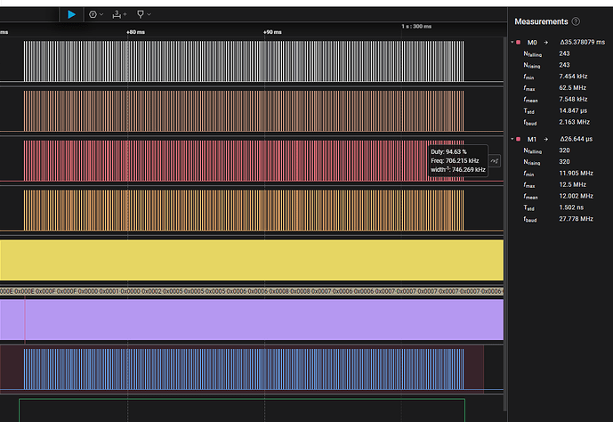Collapse the M0 measurement section
Screen dimensions: 613x422
[512, 42]
